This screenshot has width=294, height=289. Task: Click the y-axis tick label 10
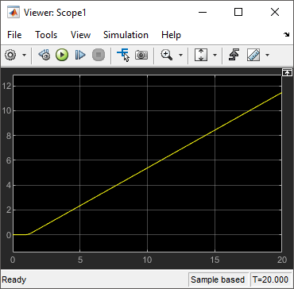click(6, 111)
